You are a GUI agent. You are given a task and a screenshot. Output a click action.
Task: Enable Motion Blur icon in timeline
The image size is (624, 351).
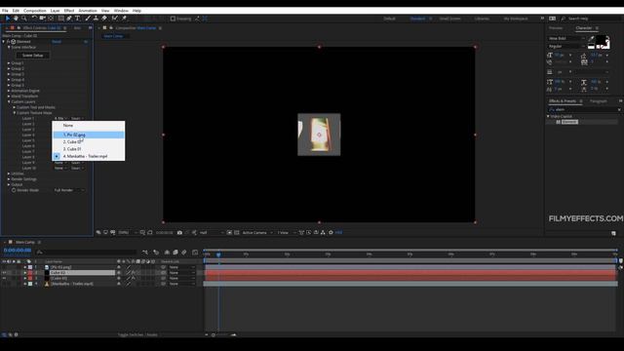[x=184, y=253]
